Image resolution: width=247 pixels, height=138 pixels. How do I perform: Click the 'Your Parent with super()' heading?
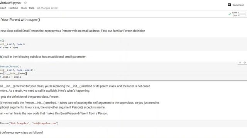pyautogui.click(x=20, y=20)
